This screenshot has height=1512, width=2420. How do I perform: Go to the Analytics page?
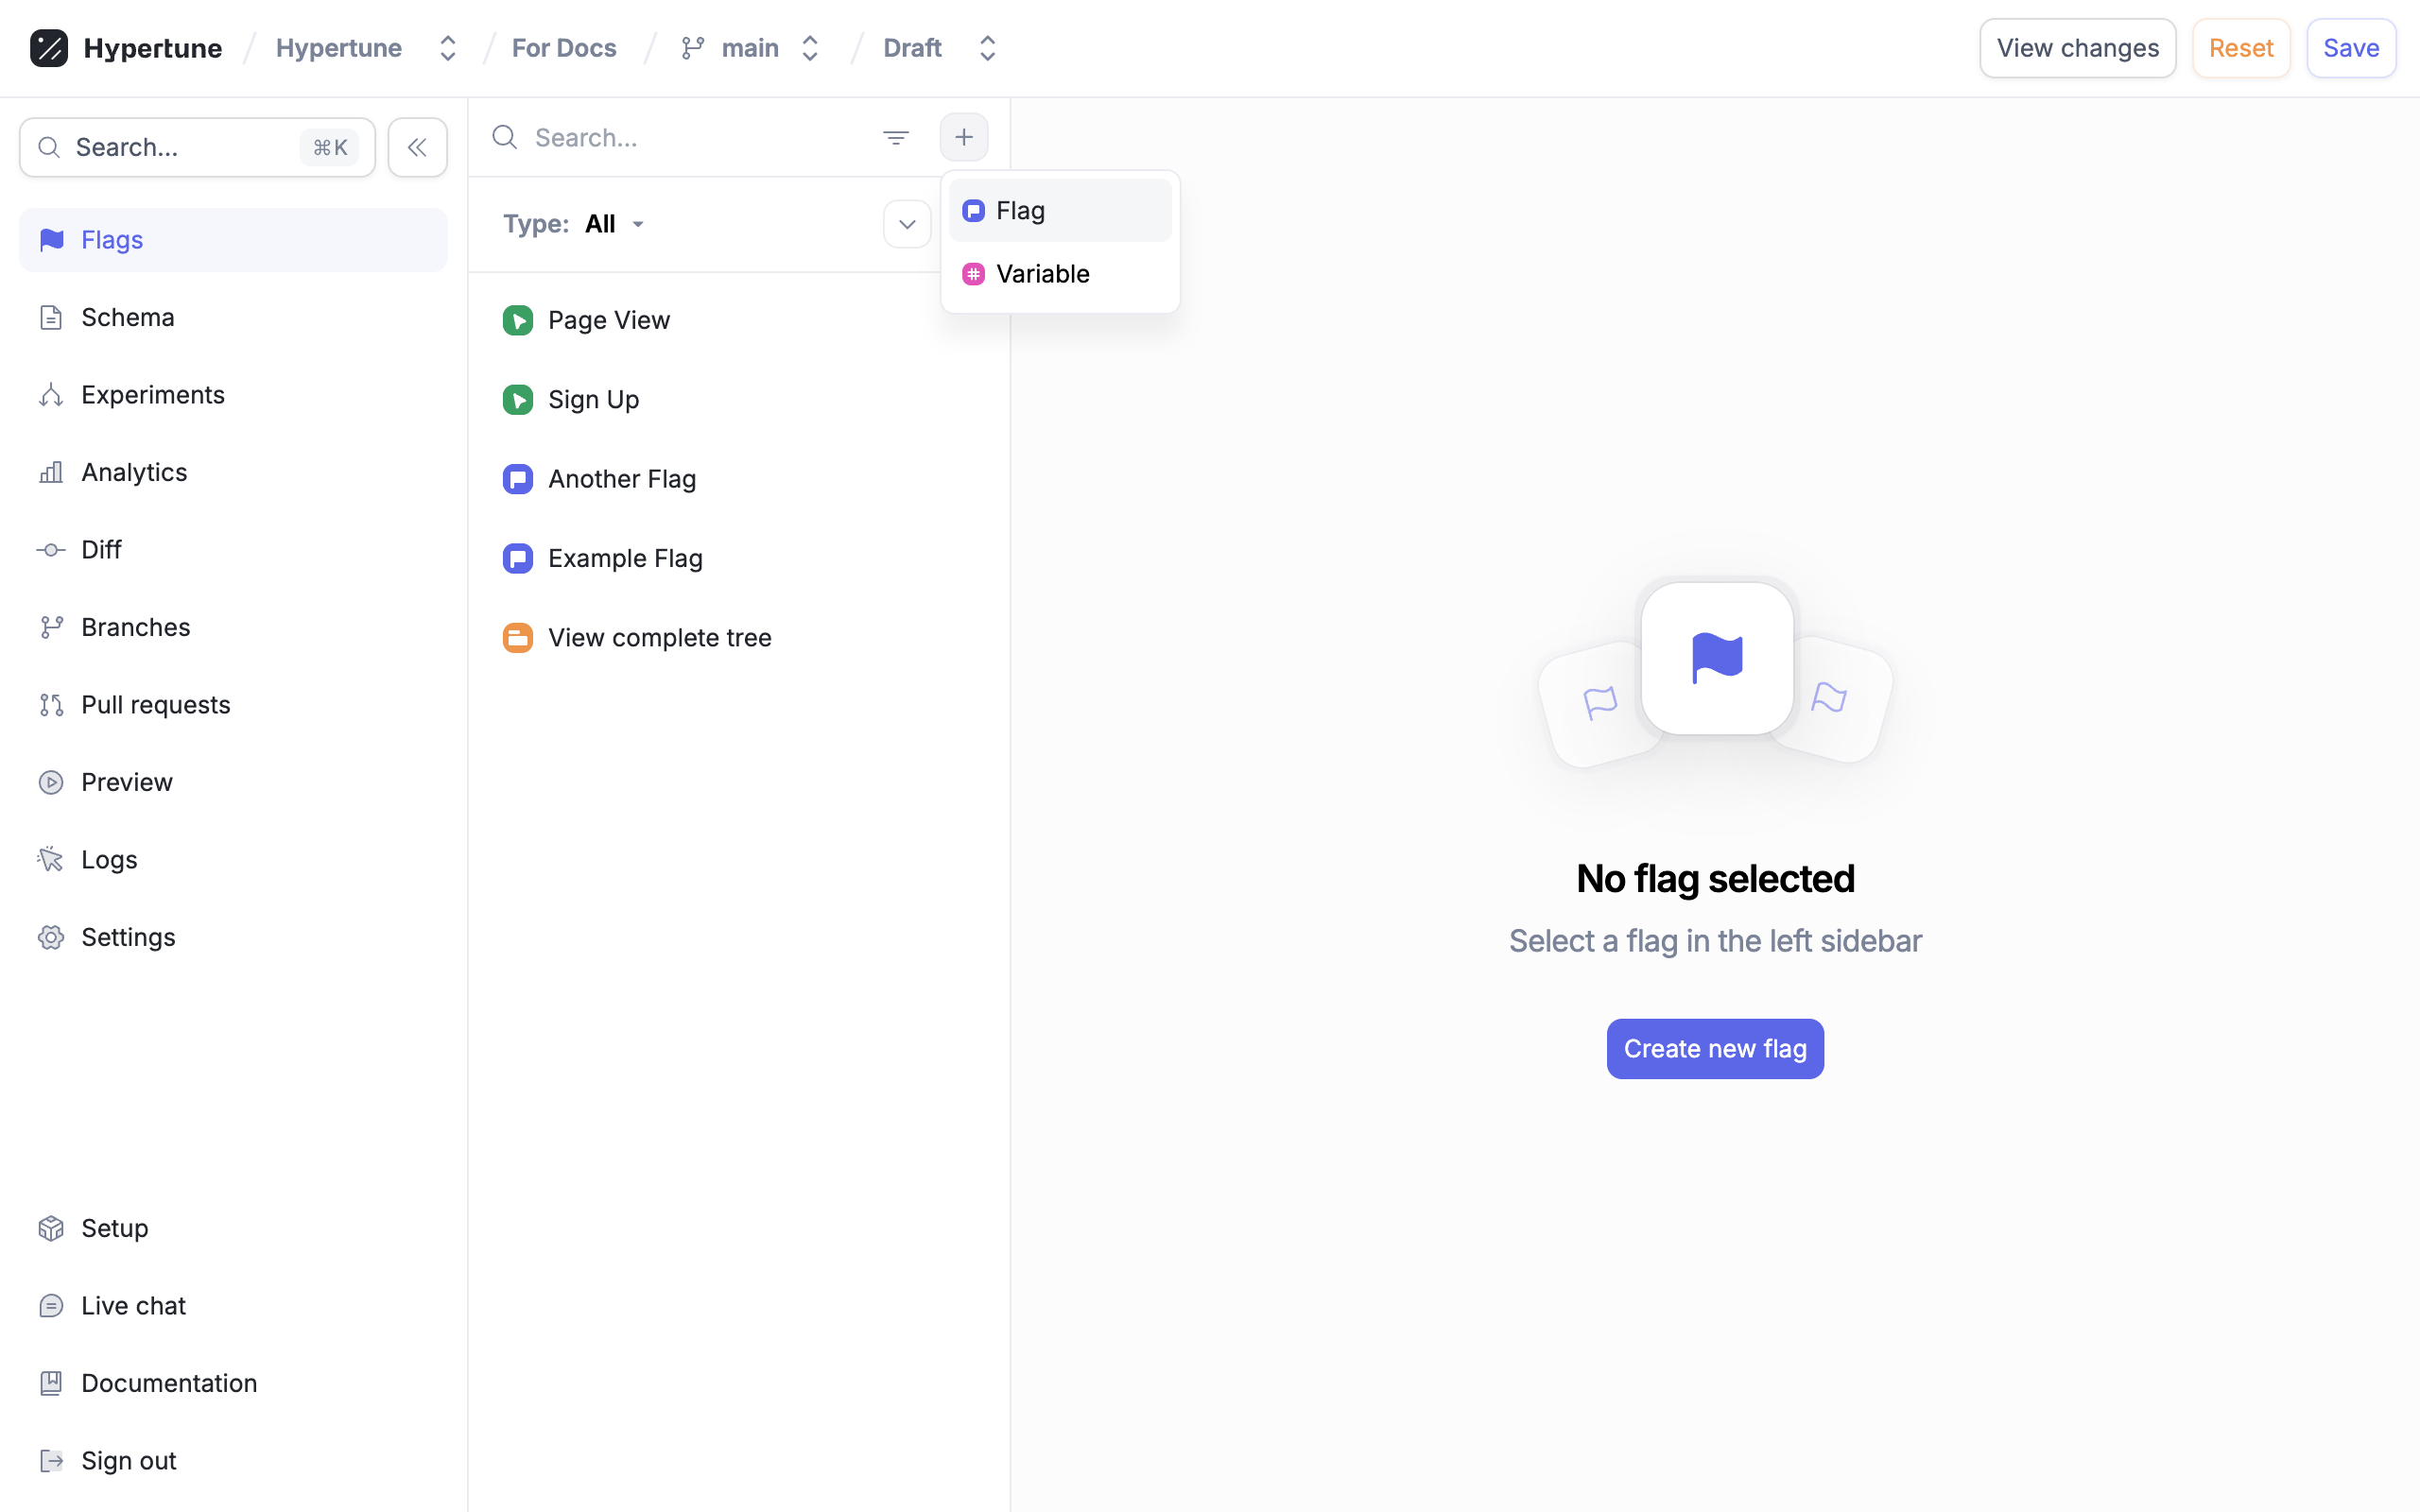[x=133, y=472]
